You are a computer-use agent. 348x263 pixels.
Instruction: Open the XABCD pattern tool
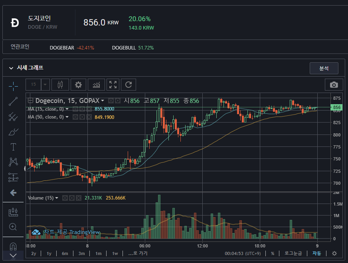tap(13, 162)
